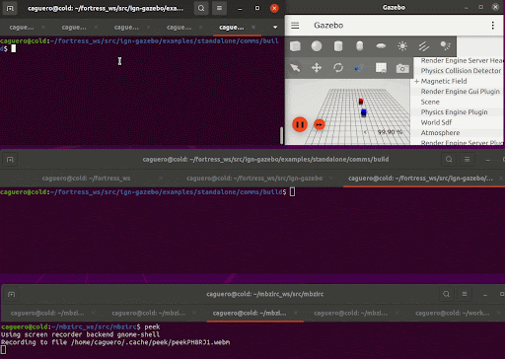
Task: Switch to the ~/work... terminal tab
Action: [x=452, y=313]
